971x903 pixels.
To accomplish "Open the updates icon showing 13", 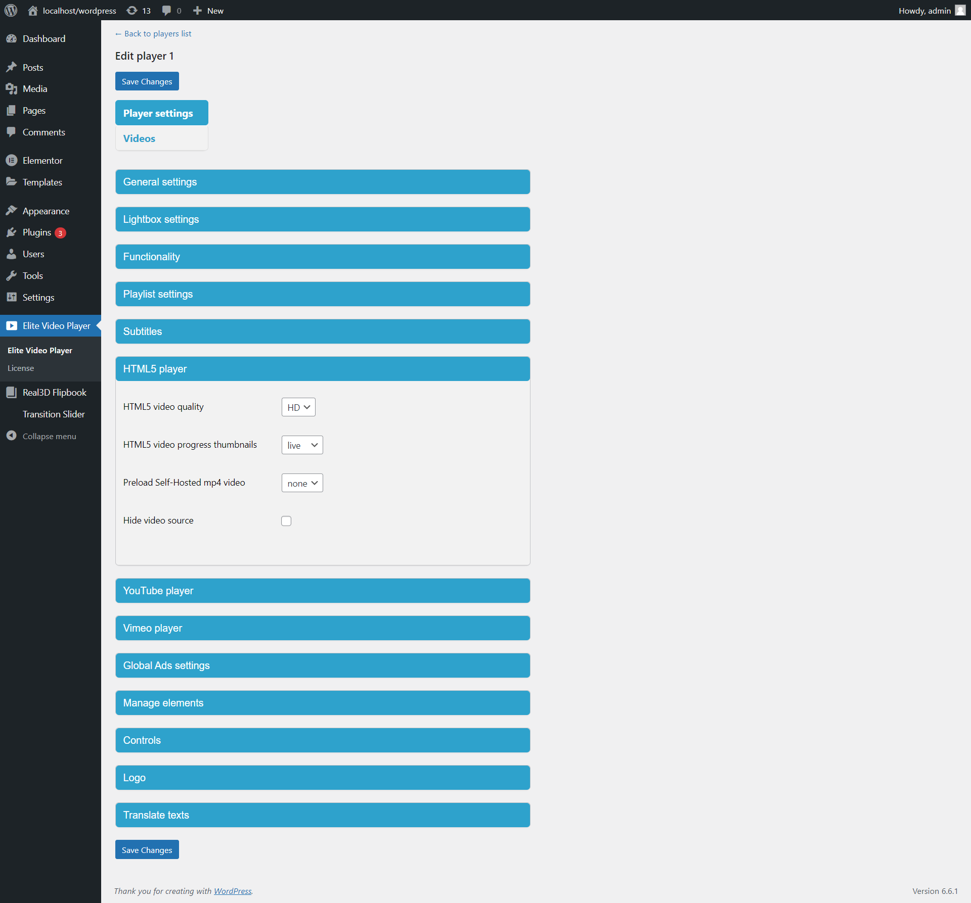I will 133,10.
